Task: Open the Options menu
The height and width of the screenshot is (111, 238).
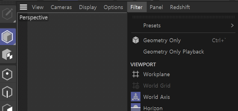Action: click(x=113, y=7)
